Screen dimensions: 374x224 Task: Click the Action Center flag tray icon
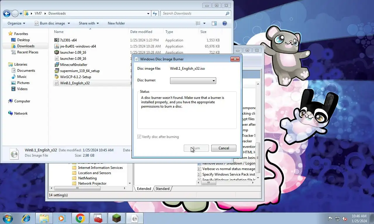click(x=330, y=218)
